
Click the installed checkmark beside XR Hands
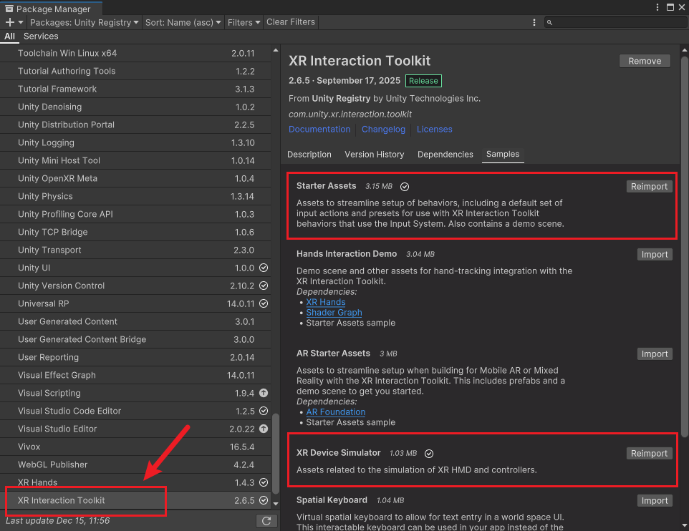pyautogui.click(x=264, y=482)
